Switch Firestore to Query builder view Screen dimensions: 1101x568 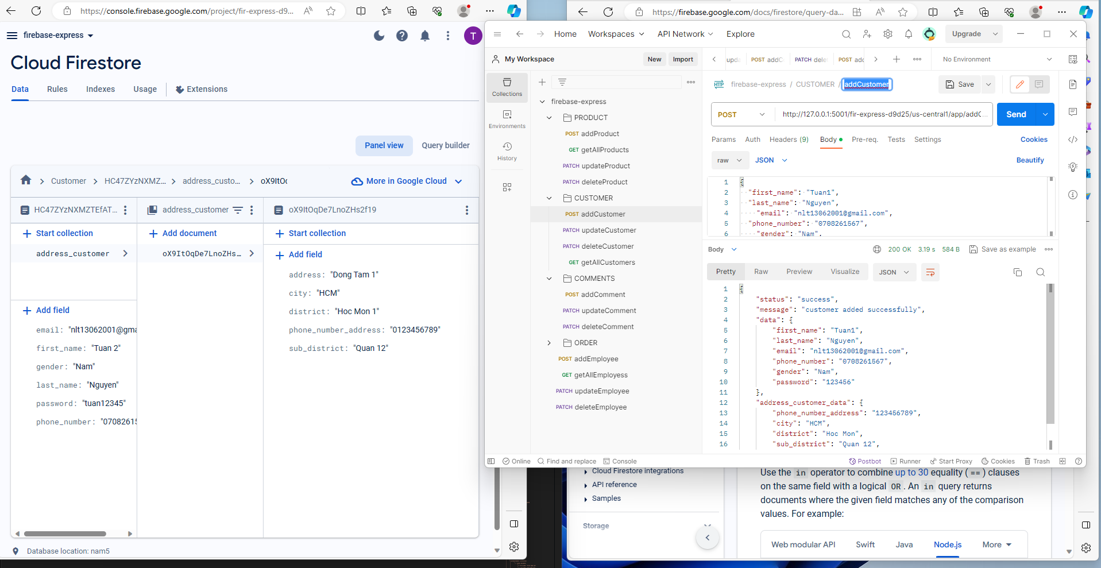point(445,145)
